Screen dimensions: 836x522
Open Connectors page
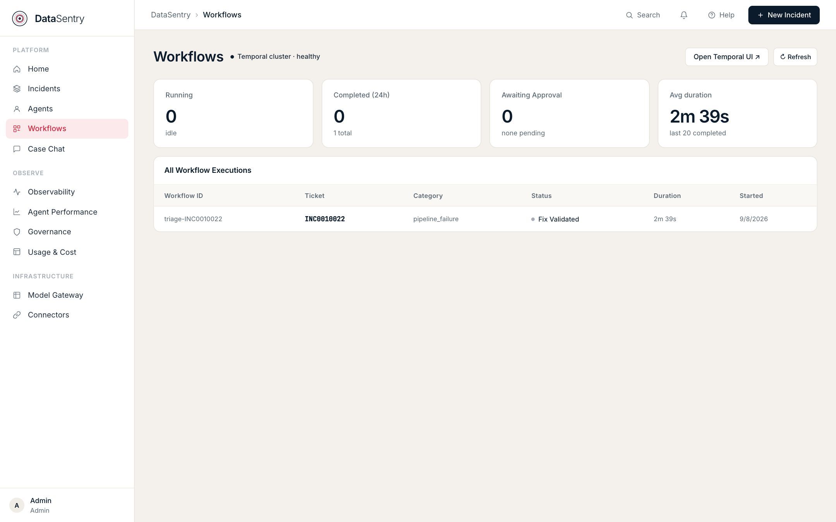coord(67,315)
